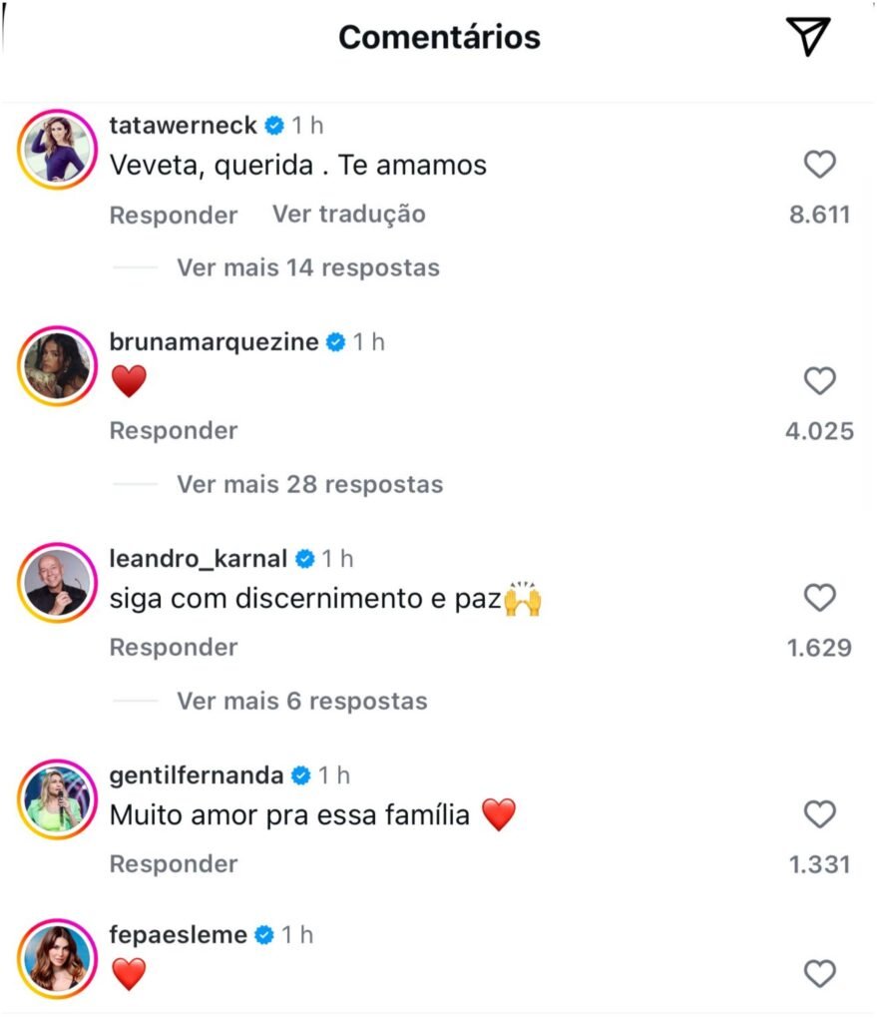The image size is (877, 1022).
Task: Click Responder under tatawerneck's comment
Action: pos(174,215)
